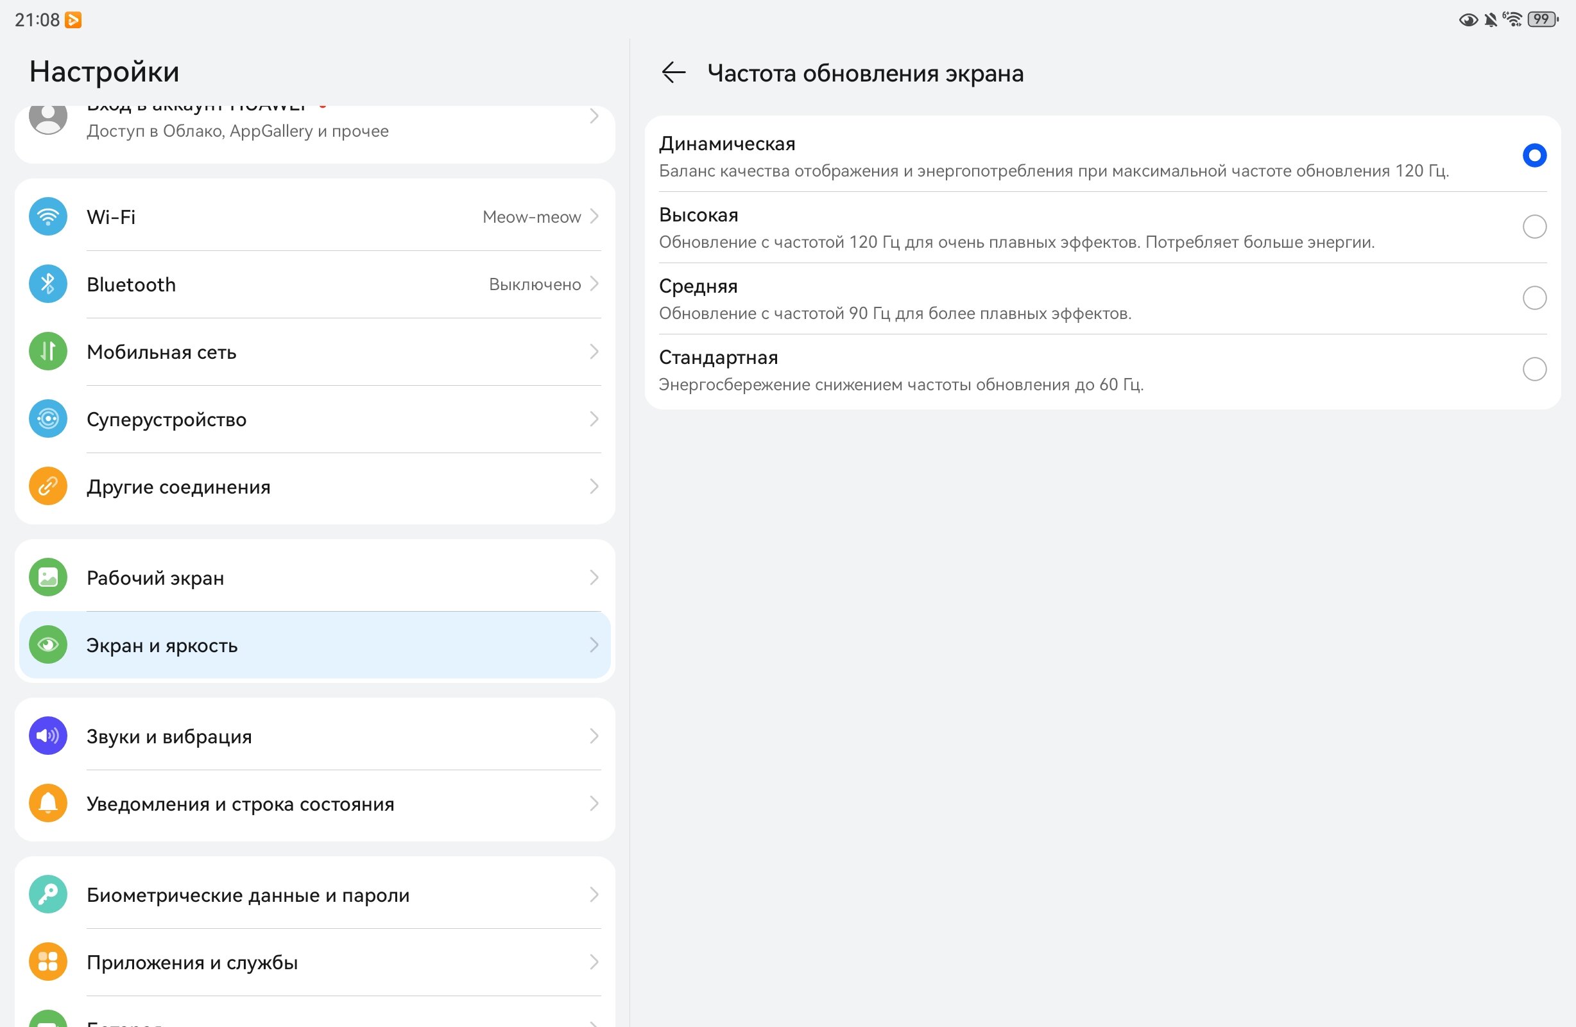Tap the Суперустройство icon

(x=47, y=419)
